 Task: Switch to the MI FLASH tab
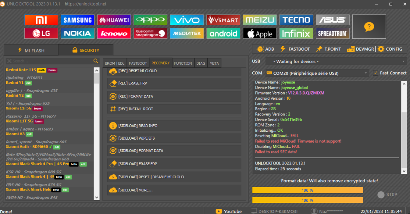point(31,50)
